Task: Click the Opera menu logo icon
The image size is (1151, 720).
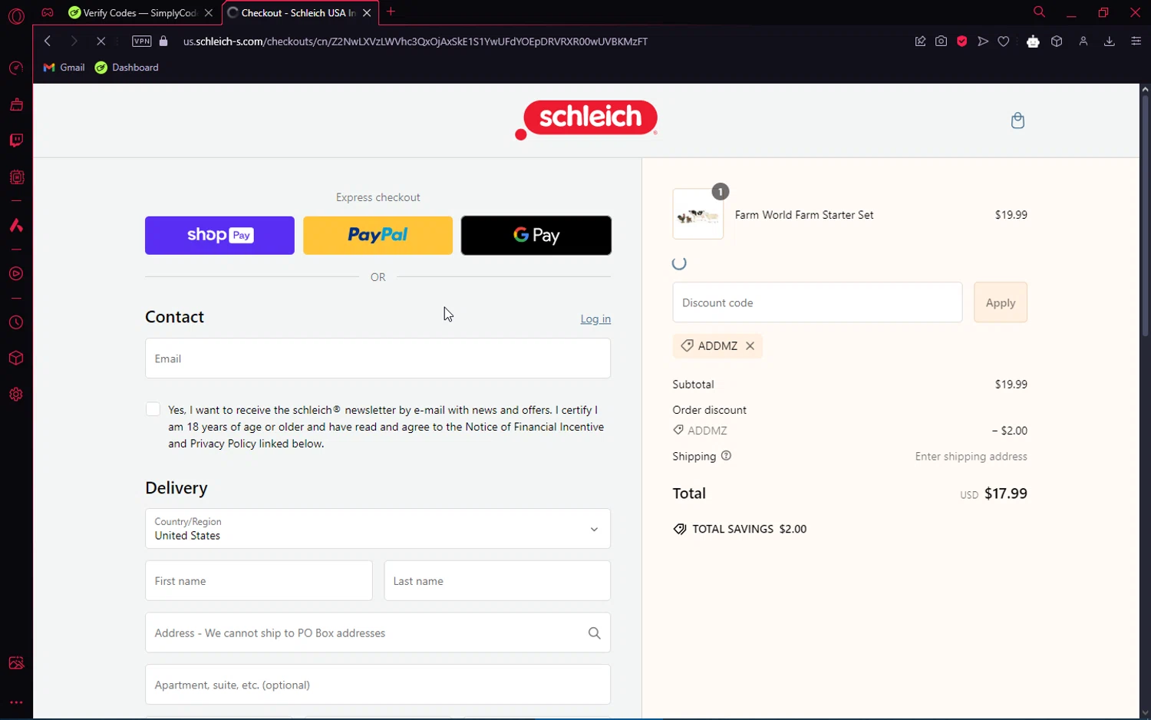Action: (16, 15)
